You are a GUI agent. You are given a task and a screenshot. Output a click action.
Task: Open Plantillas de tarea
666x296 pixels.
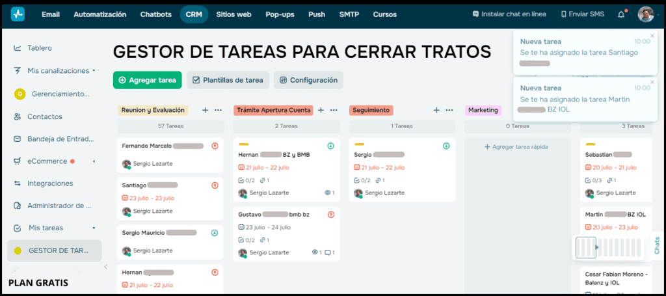(x=228, y=80)
